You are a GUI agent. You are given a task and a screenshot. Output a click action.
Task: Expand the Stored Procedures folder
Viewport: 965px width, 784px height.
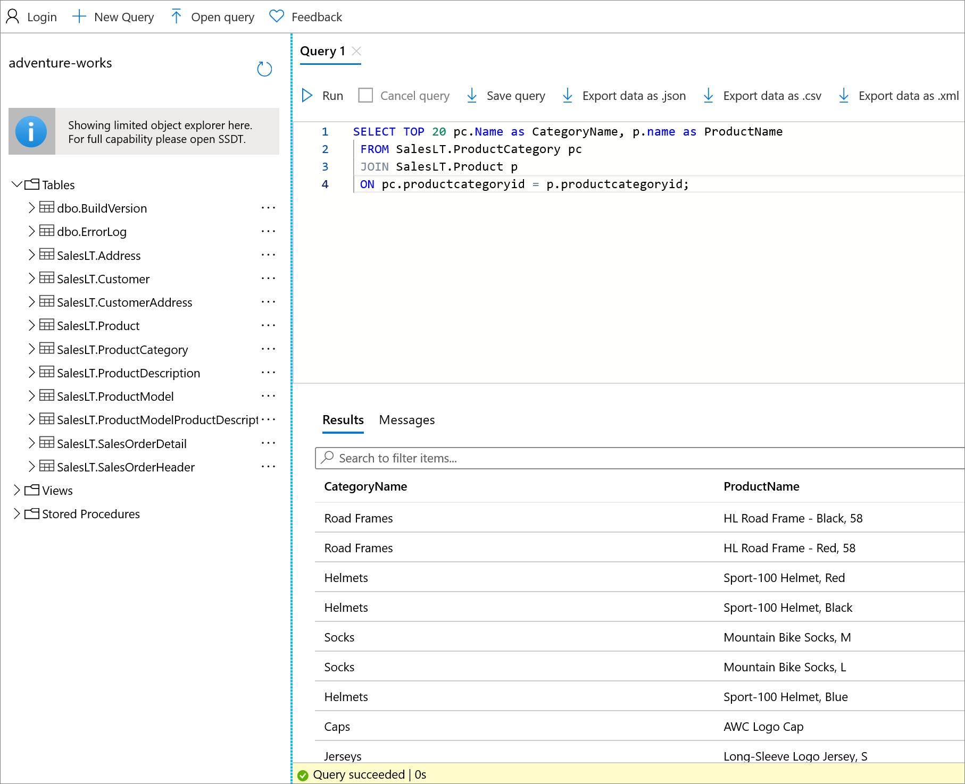(x=16, y=513)
